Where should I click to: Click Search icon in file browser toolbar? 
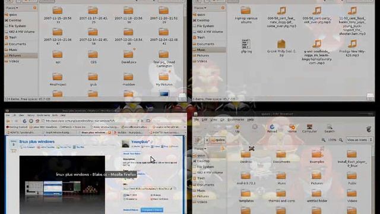coord(330,128)
